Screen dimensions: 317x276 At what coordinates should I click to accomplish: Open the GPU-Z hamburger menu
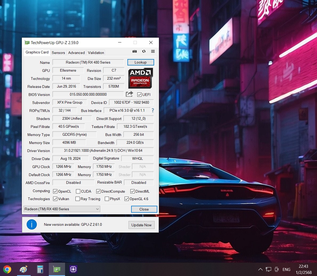pos(153,51)
